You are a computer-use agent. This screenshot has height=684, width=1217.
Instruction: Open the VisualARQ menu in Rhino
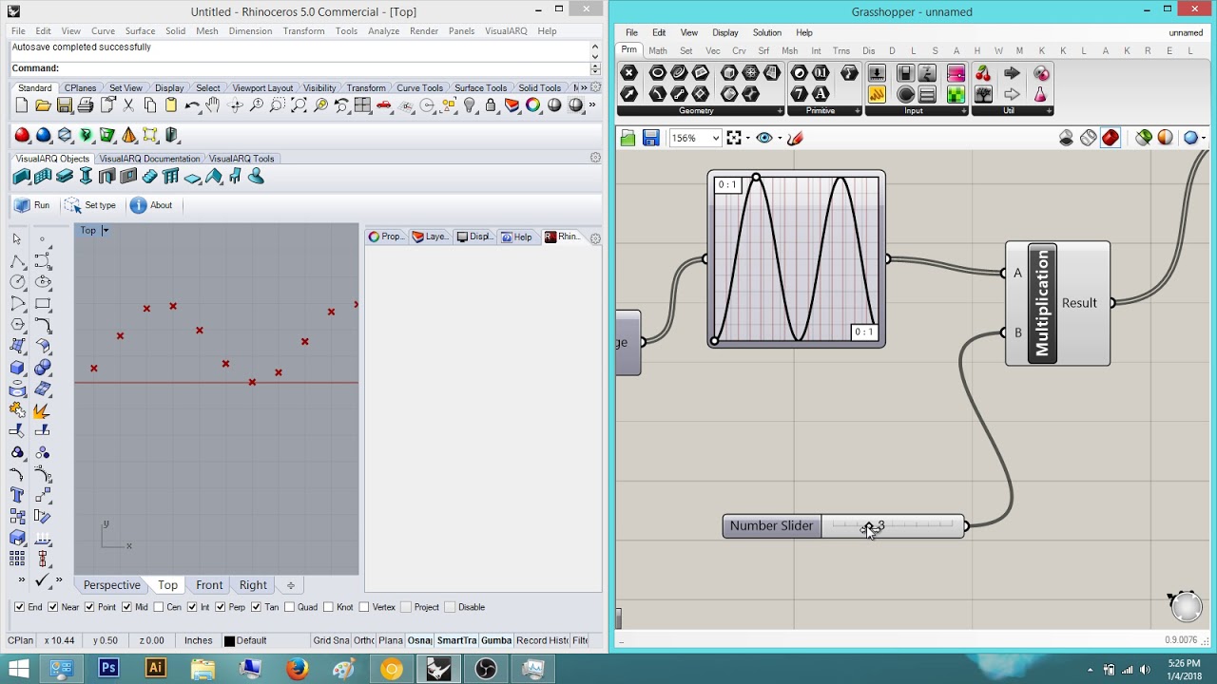[x=506, y=30]
